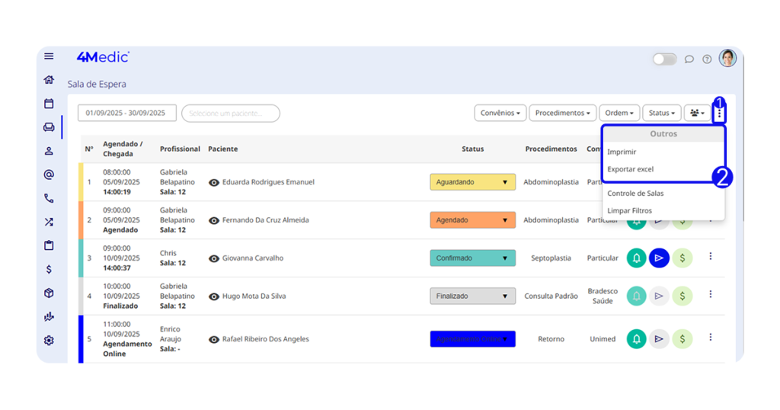
Task: Click payment dollar icon for Rafael Ribeiro
Action: pyautogui.click(x=682, y=338)
